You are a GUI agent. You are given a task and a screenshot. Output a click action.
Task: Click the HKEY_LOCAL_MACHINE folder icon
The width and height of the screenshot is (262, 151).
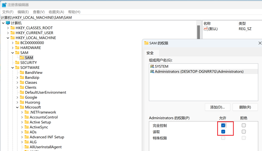click(13, 38)
